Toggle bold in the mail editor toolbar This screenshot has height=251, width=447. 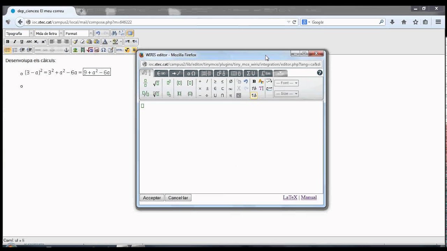pyautogui.click(x=8, y=41)
